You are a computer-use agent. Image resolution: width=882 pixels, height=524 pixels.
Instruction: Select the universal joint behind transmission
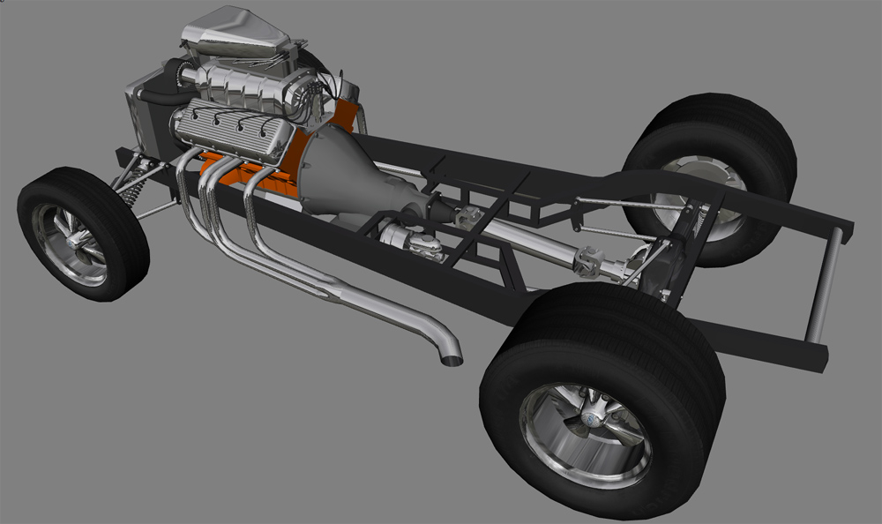click(x=467, y=214)
